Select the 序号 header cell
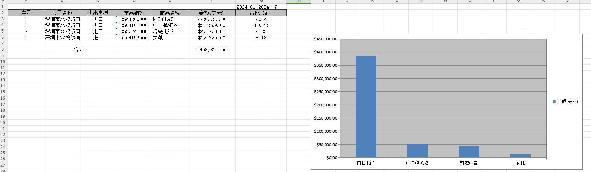The image size is (591, 172). [x=26, y=13]
